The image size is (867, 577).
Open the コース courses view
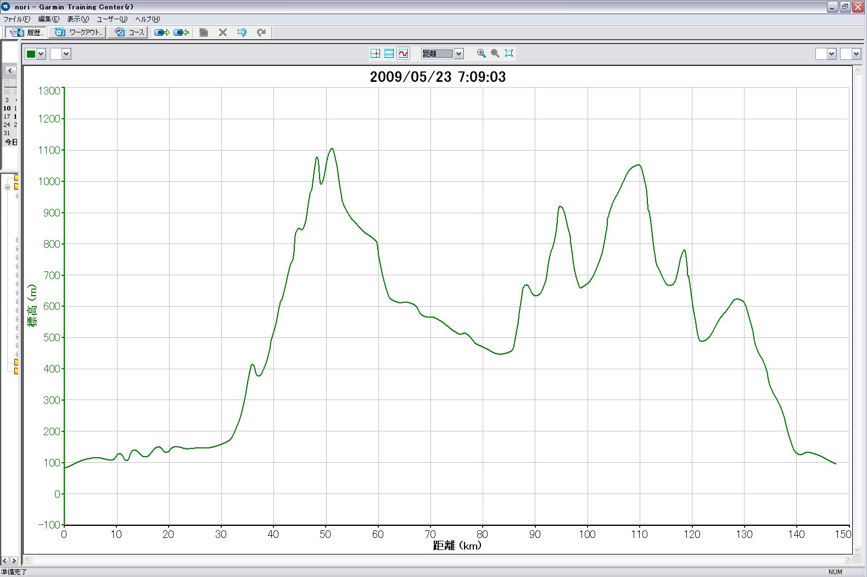[x=128, y=32]
